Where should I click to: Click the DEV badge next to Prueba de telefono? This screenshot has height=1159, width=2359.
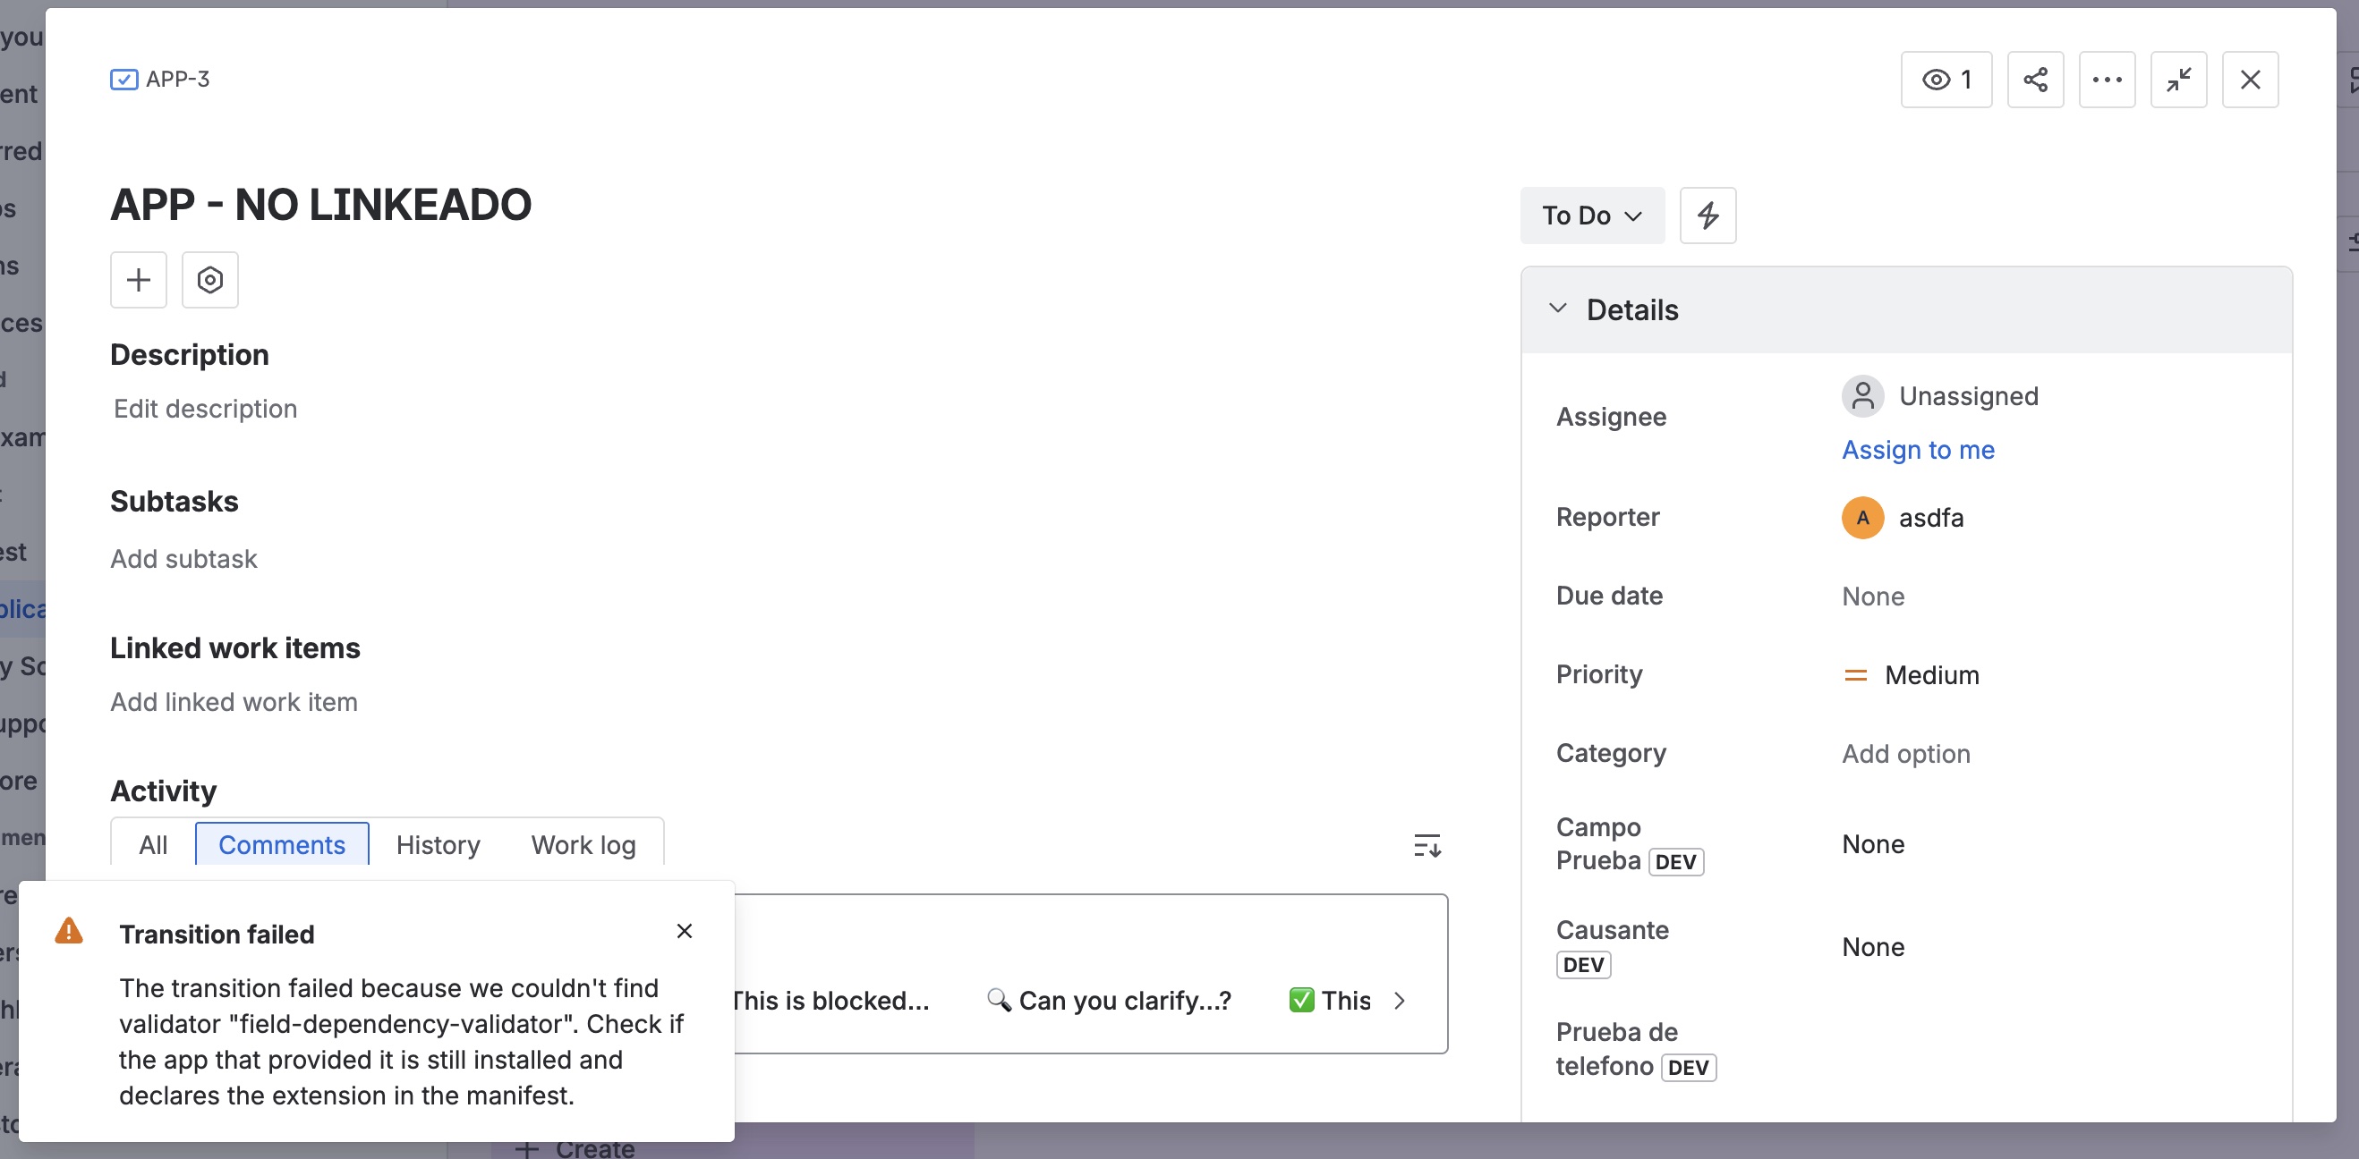coord(1688,1068)
